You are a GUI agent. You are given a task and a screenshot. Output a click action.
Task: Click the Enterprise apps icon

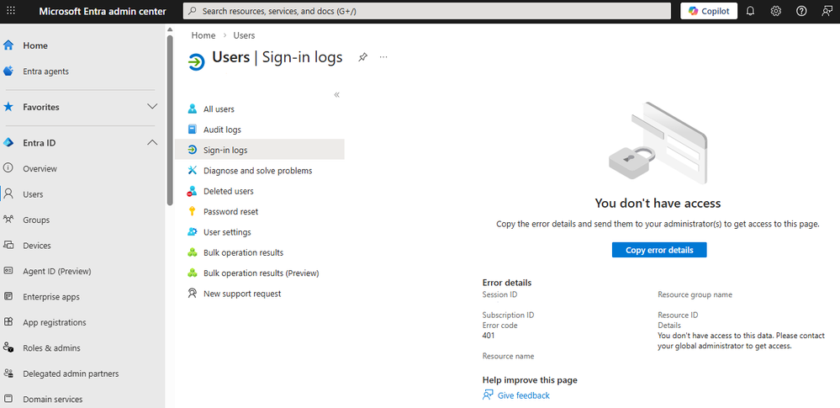[x=8, y=296]
